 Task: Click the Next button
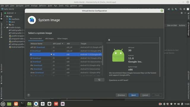[134, 95]
